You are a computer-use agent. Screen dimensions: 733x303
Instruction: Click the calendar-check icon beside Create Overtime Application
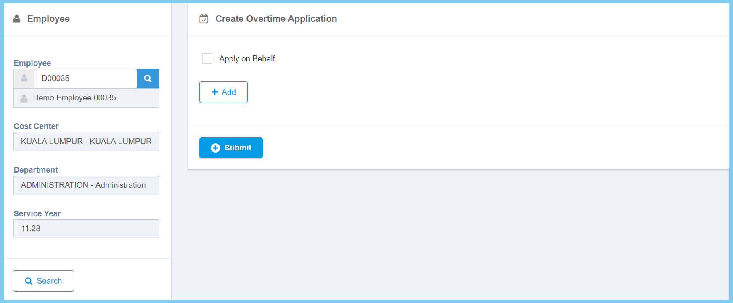coord(204,19)
